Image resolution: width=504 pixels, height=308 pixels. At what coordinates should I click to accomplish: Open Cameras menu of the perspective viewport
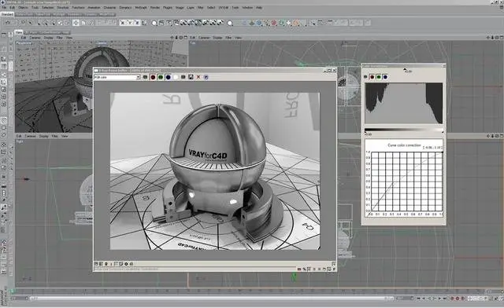pyautogui.click(x=35, y=38)
